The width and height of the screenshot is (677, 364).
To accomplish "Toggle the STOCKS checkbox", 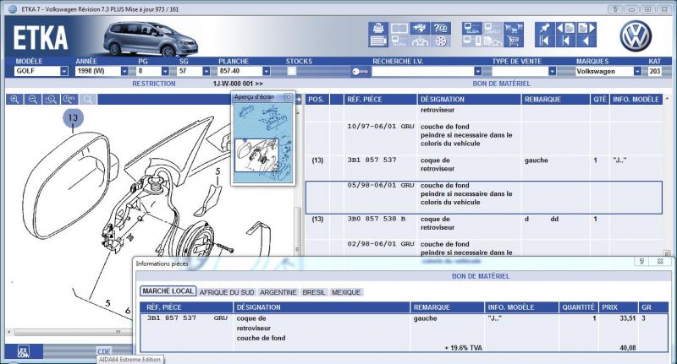I will click(292, 71).
